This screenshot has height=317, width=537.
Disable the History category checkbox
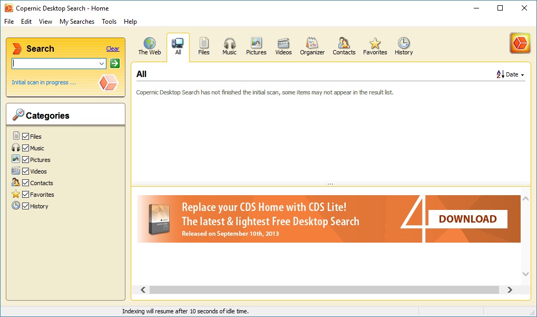25,206
